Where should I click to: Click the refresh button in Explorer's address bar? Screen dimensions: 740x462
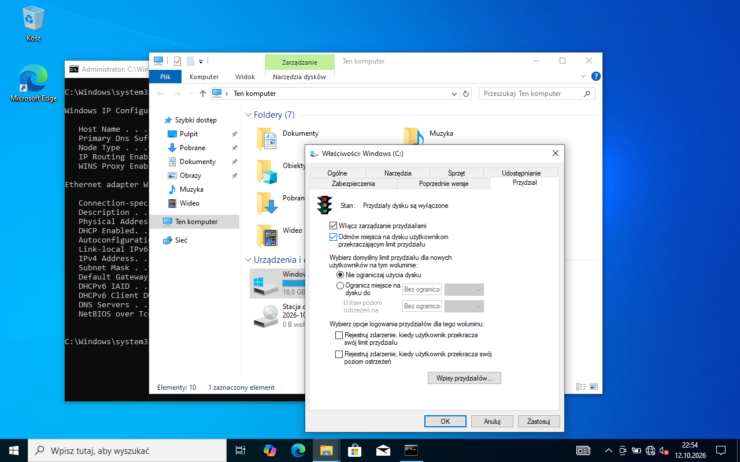[x=467, y=94]
